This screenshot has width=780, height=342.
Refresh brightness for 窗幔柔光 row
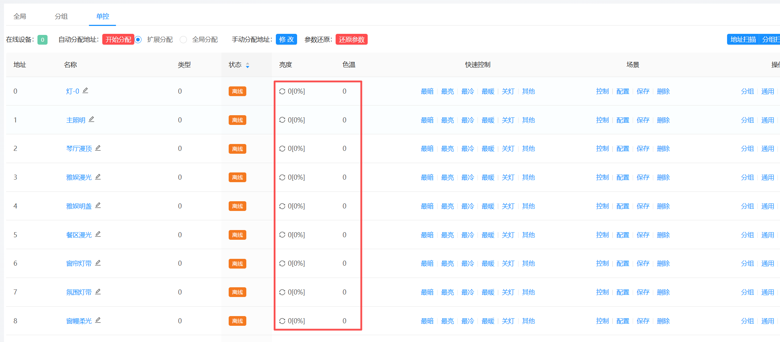click(x=282, y=321)
